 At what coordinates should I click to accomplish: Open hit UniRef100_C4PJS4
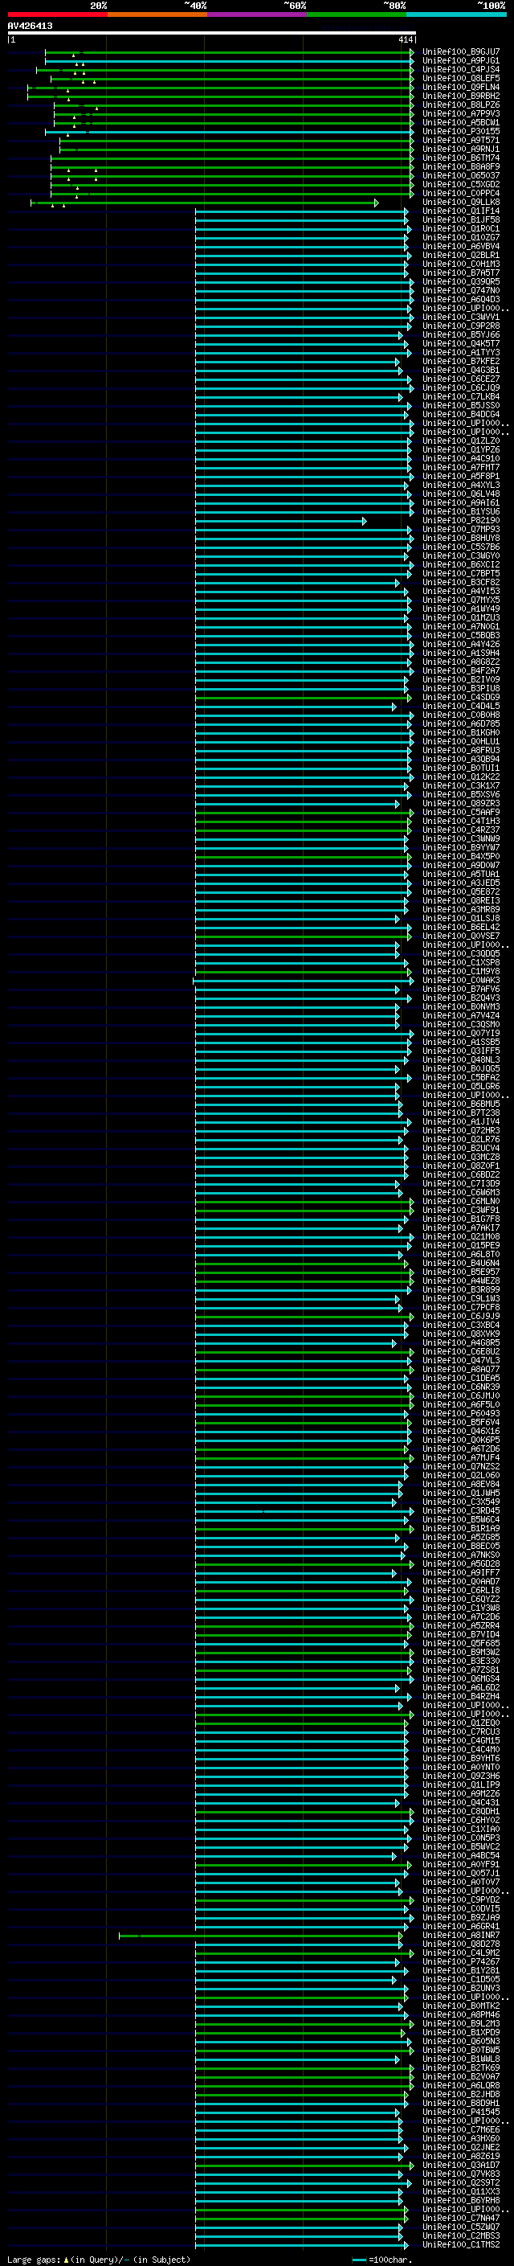461,69
